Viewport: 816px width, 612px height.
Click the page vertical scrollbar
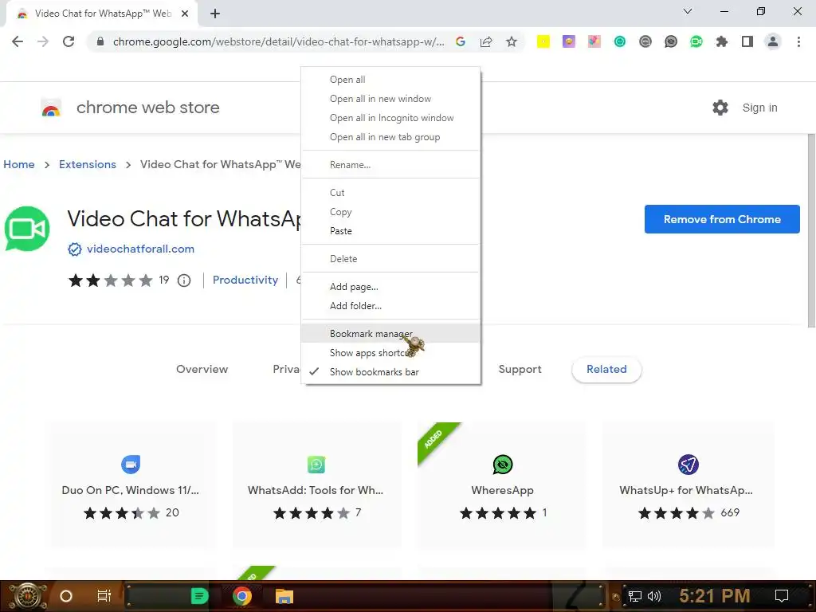click(x=811, y=231)
